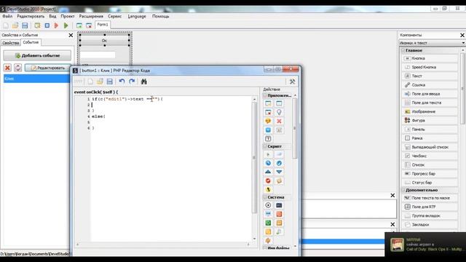
Task: Click the Steam Call of Duty notification popup
Action: point(425,245)
